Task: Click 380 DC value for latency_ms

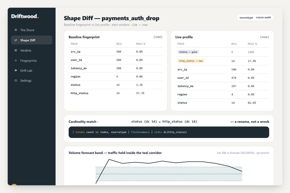Action: (119, 68)
